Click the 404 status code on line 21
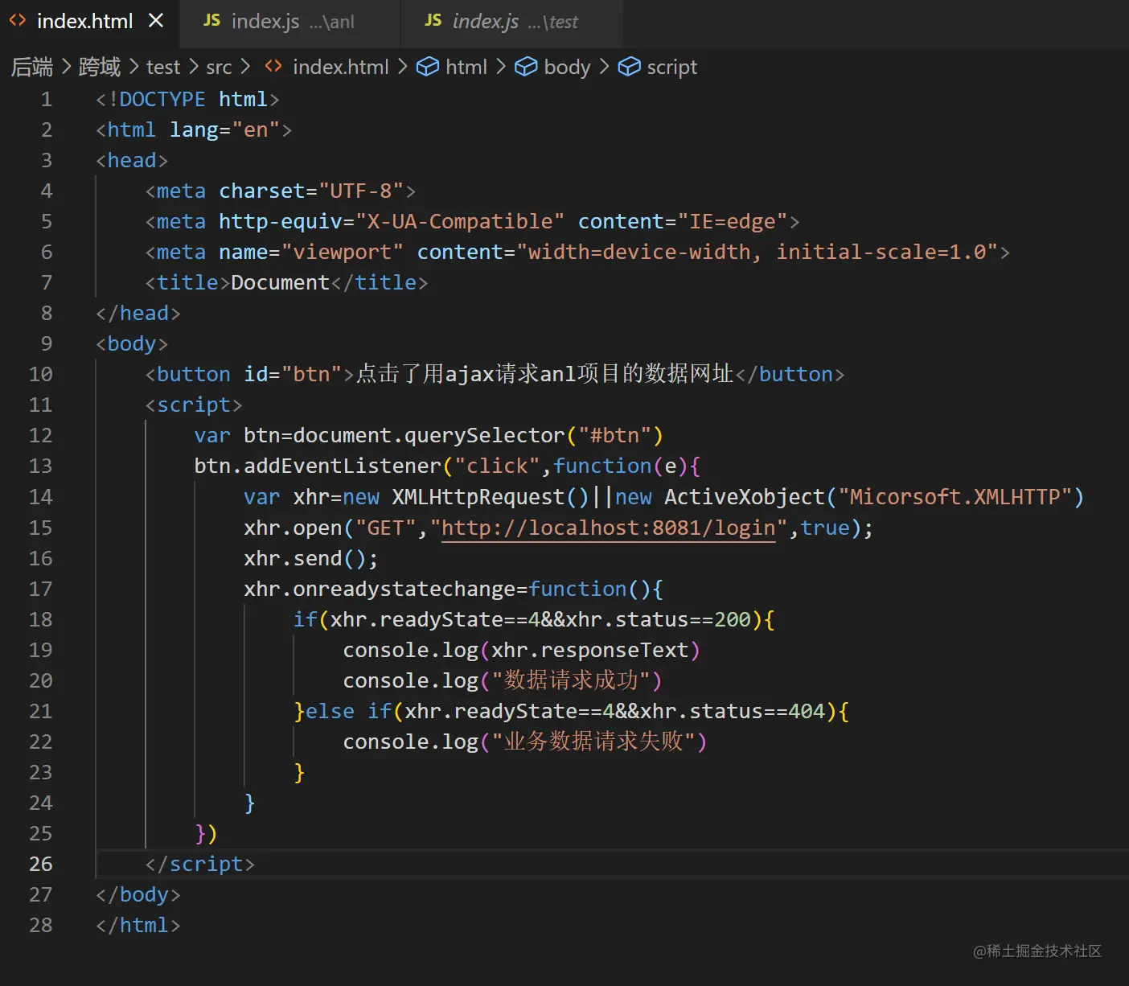 click(x=807, y=711)
